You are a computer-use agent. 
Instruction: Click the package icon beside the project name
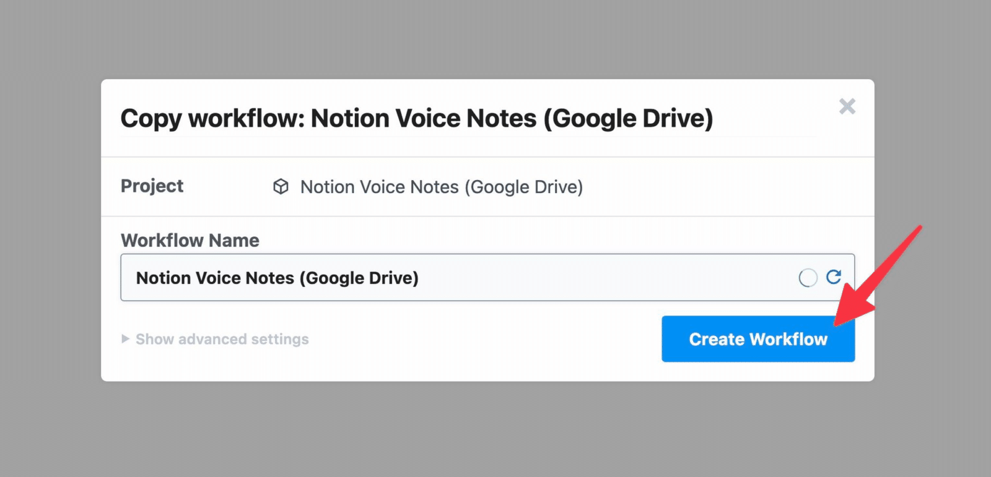click(x=281, y=186)
